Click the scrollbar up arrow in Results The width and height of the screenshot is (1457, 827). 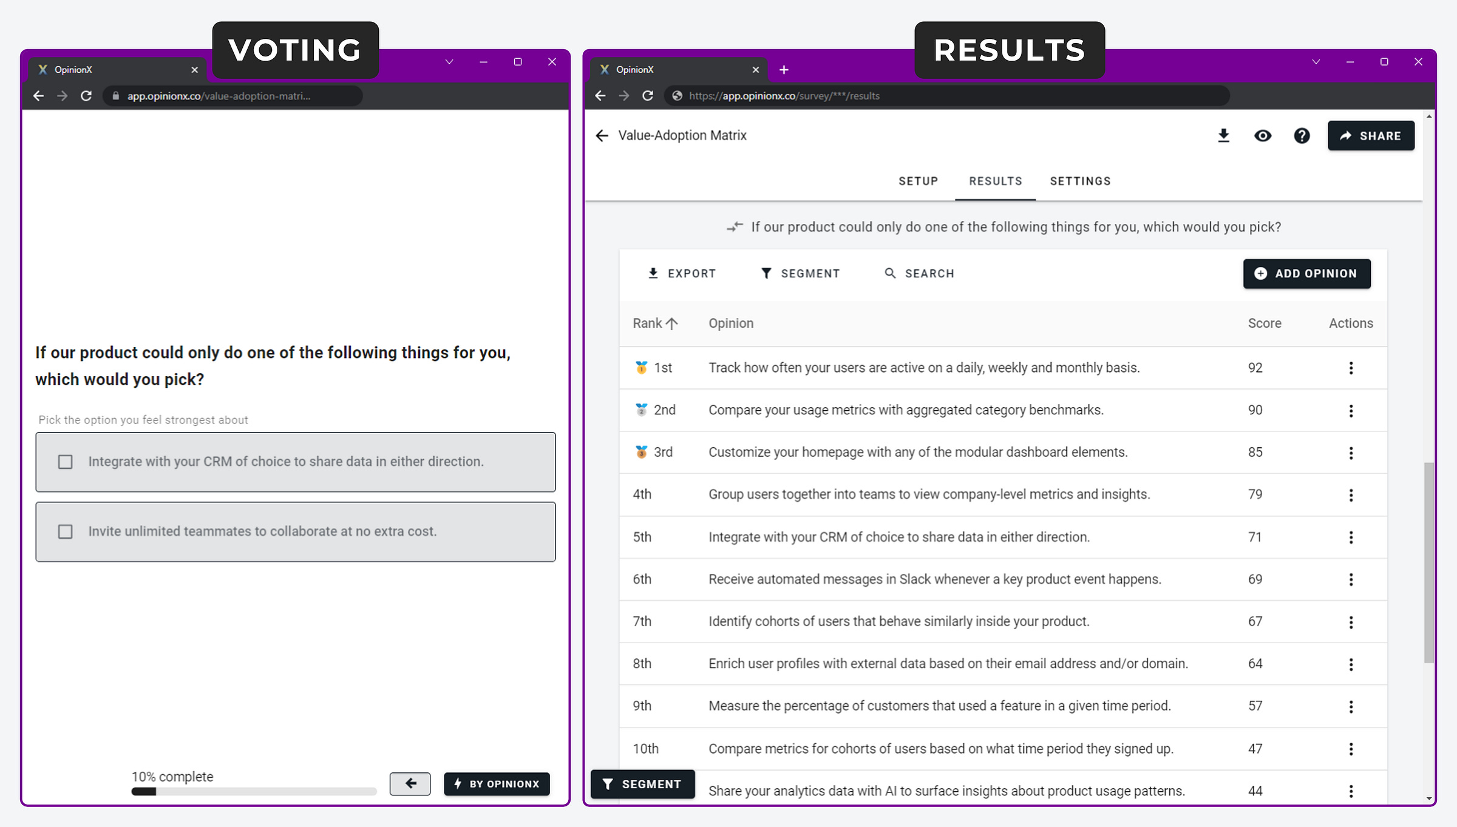pyautogui.click(x=1429, y=116)
